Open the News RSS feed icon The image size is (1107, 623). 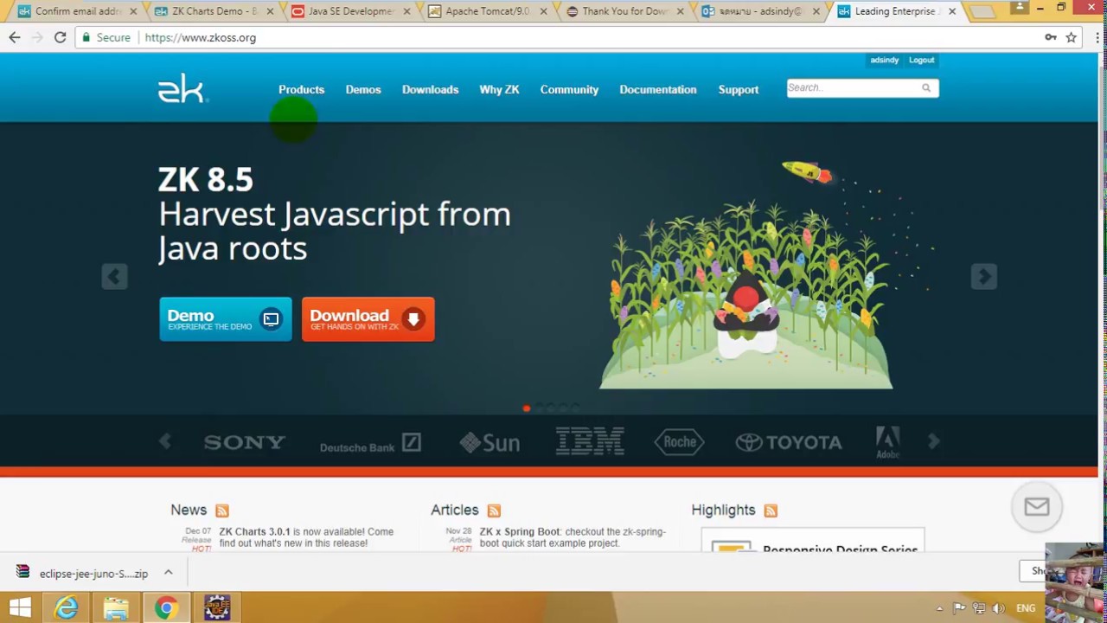pyautogui.click(x=222, y=511)
